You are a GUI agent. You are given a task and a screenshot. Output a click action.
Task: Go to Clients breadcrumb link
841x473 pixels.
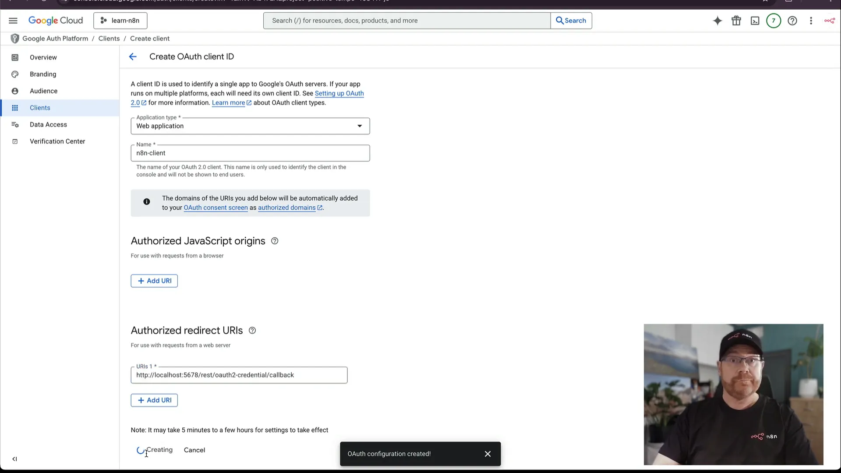pos(109,39)
